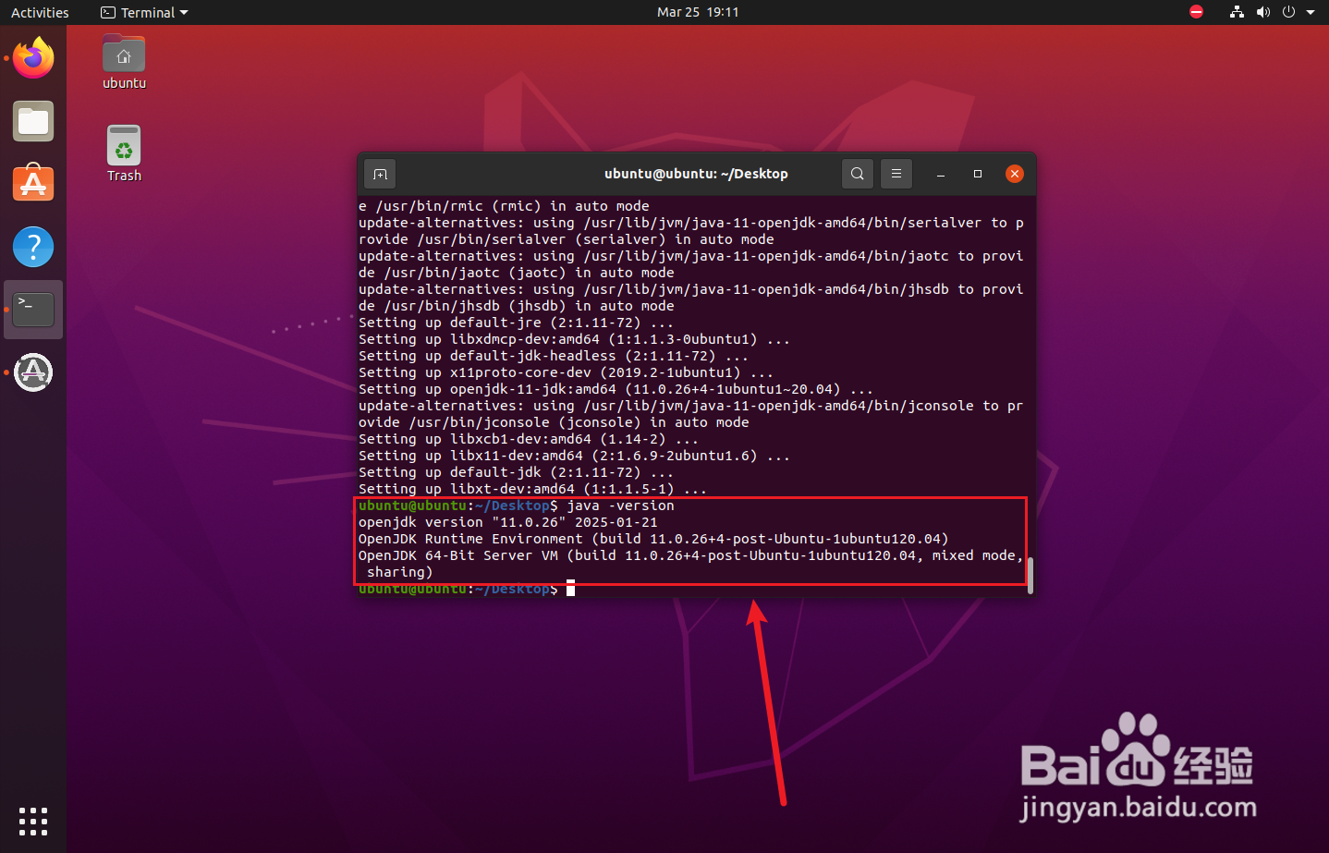The height and width of the screenshot is (853, 1329).
Task: Click 'Setting up x11proto-core-dev' line
Action: [566, 372]
